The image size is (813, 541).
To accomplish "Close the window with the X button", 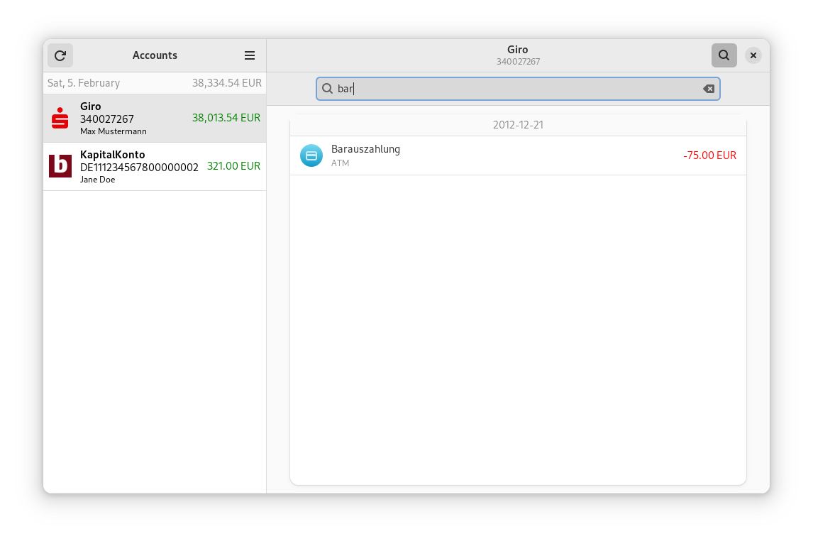I will [753, 55].
